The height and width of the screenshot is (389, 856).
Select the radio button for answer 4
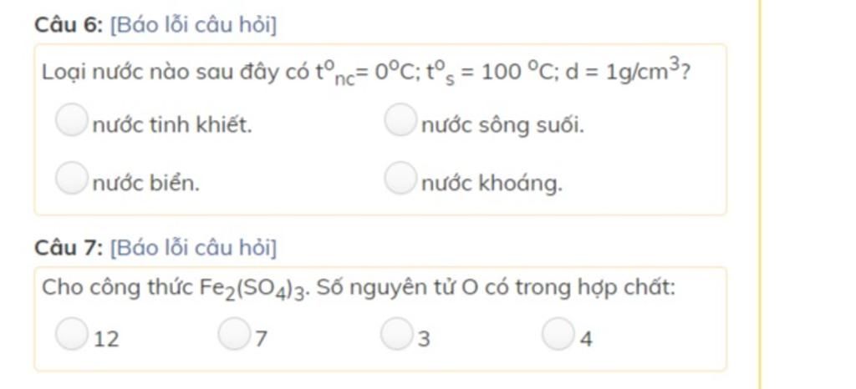pyautogui.click(x=558, y=333)
